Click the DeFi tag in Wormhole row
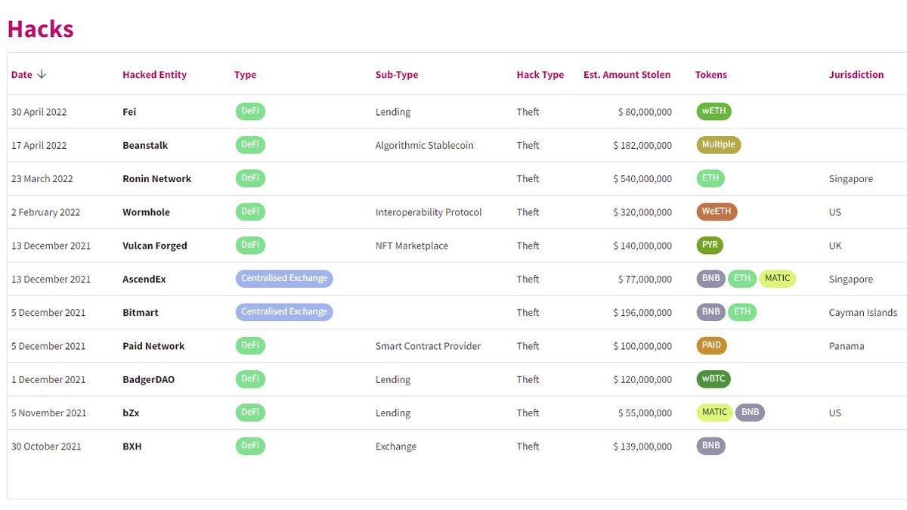 pyautogui.click(x=250, y=212)
